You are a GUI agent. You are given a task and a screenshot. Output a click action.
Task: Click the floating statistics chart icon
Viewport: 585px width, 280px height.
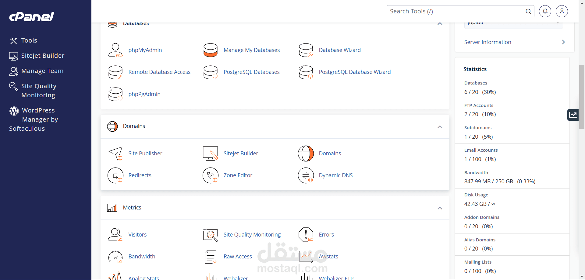[x=573, y=115]
